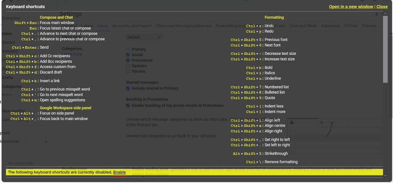393x183 pixels.
Task: Open shortcuts in a new window
Action: (x=351, y=7)
